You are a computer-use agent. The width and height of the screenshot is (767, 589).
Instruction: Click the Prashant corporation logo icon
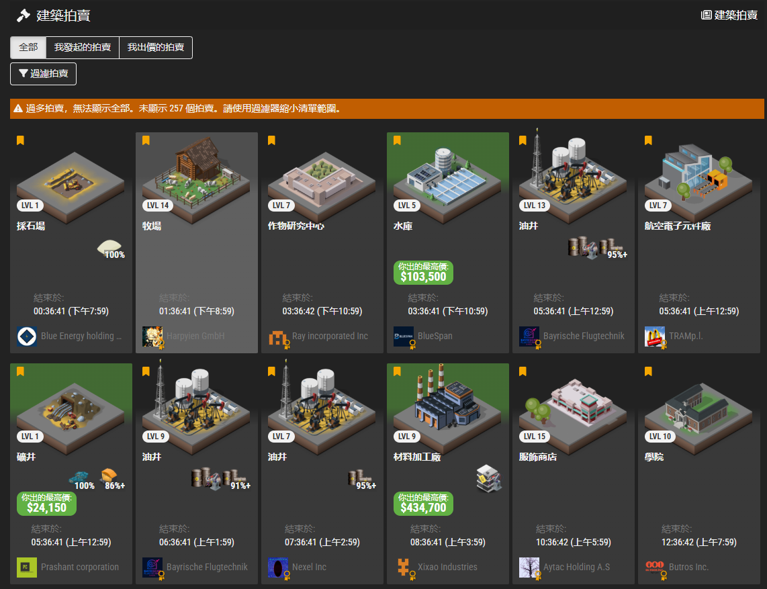tap(27, 567)
